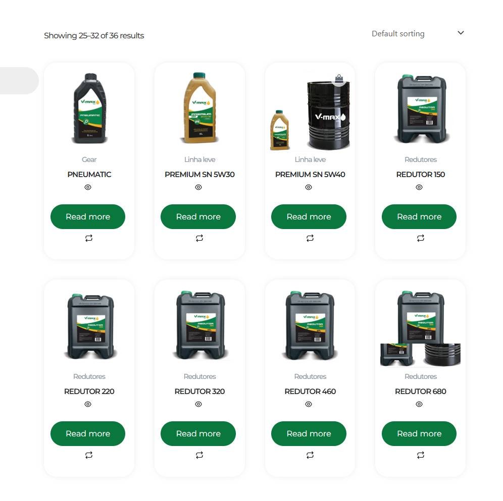Open Linha leve category above PREMIUM SN 5W30
The image size is (503, 501).
click(199, 159)
